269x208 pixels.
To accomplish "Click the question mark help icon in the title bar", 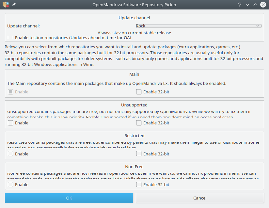I will 240,5.
